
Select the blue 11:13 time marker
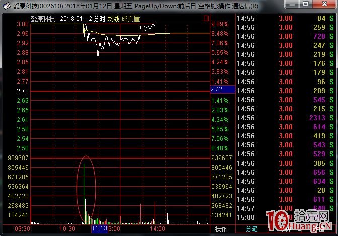point(99,228)
